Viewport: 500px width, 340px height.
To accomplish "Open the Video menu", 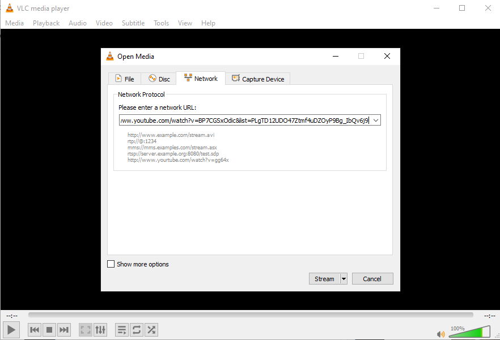I will click(x=104, y=23).
